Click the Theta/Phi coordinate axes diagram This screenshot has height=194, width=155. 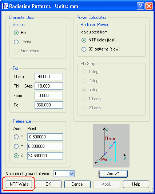coord(111,146)
